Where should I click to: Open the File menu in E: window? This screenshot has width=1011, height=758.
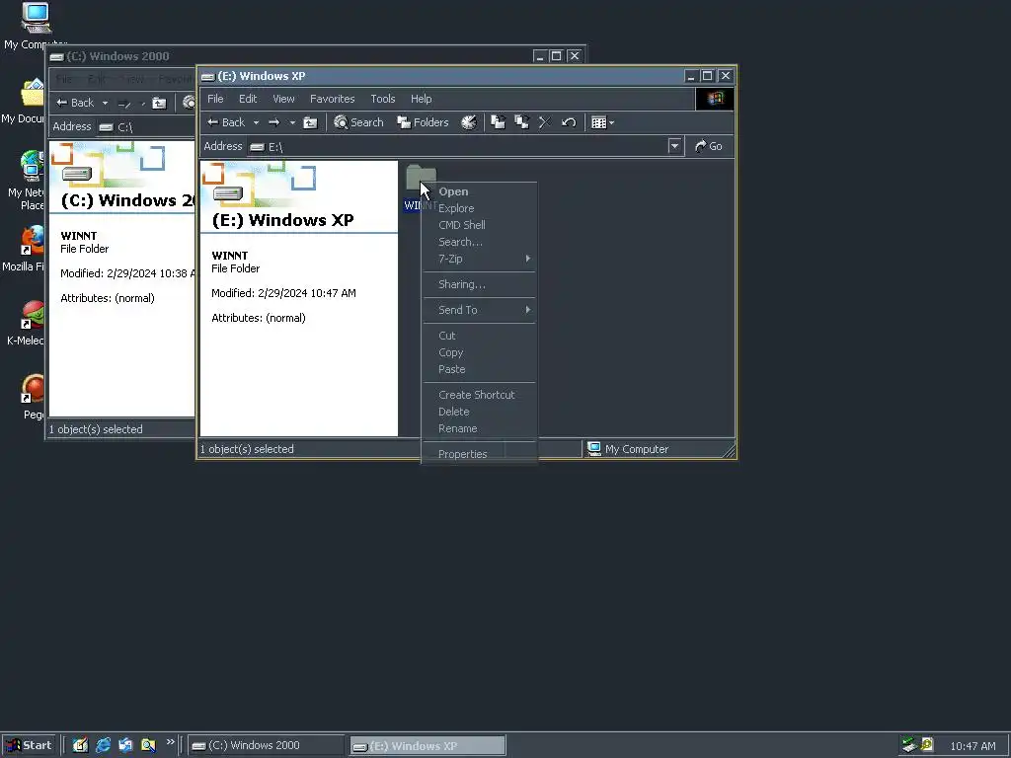click(x=215, y=99)
